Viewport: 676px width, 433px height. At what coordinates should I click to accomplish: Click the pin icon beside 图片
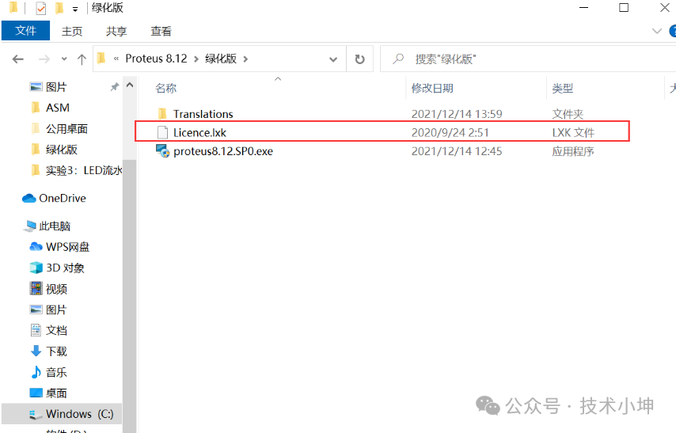[114, 87]
